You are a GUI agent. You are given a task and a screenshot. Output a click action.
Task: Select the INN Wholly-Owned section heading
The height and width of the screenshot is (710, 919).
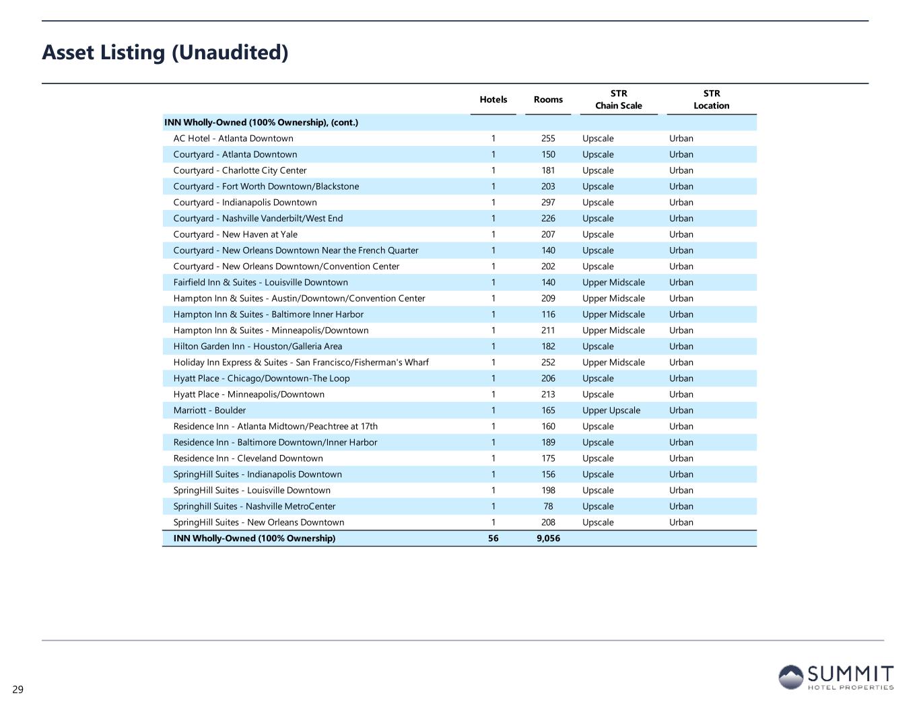click(261, 122)
